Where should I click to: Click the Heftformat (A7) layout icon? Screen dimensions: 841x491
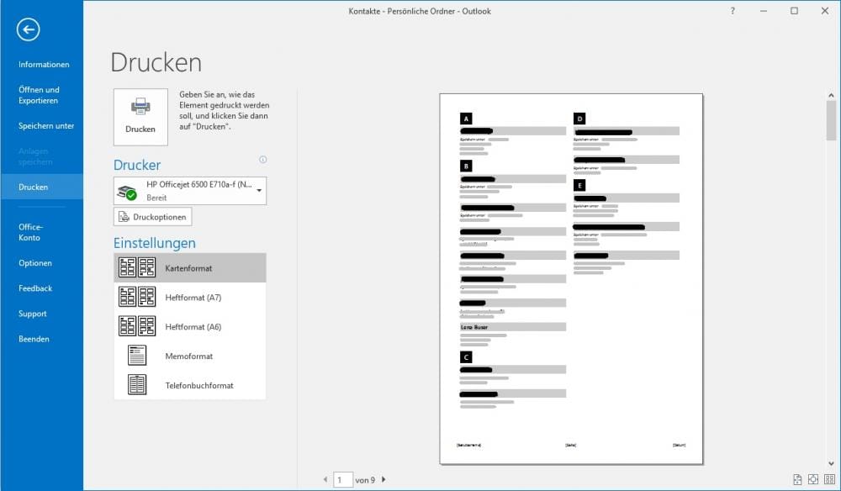[137, 297]
